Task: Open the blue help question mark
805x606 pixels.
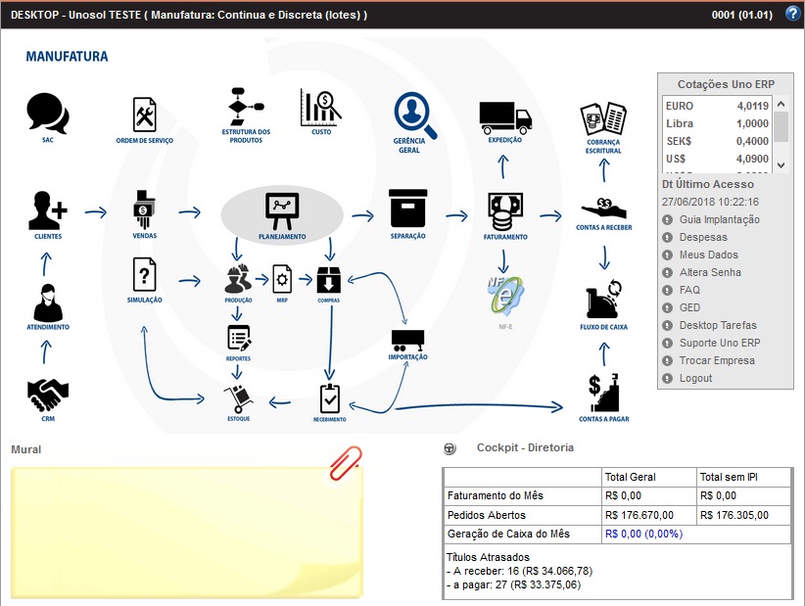Action: coord(792,14)
